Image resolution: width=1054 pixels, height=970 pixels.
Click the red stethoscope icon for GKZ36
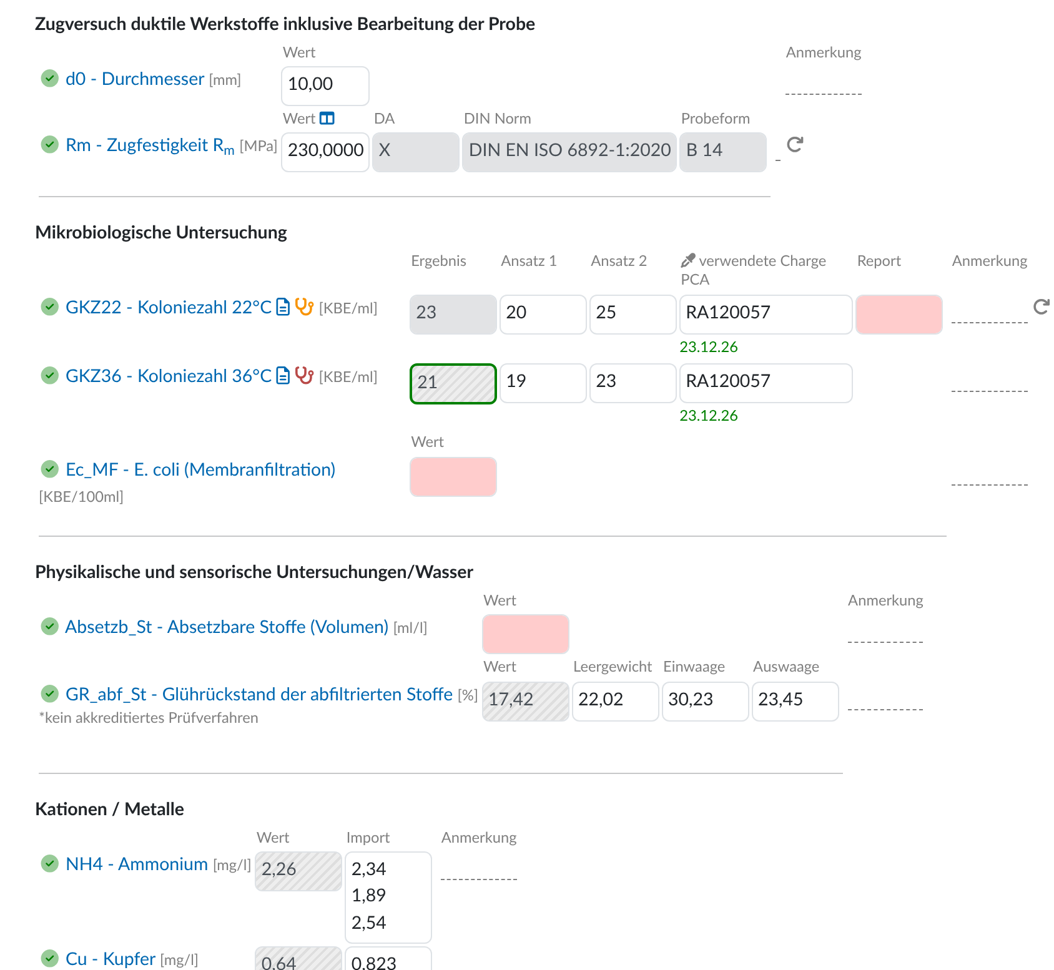[304, 375]
